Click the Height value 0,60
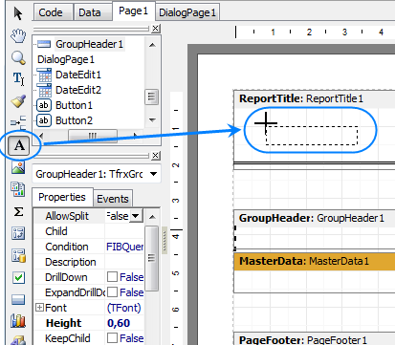Image resolution: width=395 pixels, height=345 pixels. click(x=124, y=323)
